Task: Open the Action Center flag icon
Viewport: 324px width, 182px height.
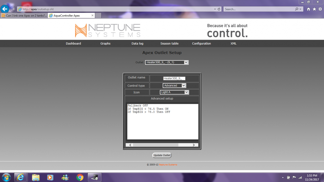Action: [x=294, y=177]
